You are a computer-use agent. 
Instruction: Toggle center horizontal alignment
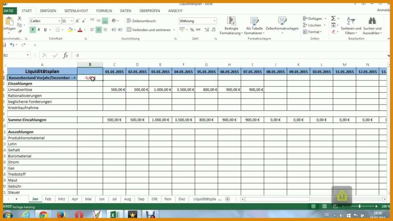tap(99, 30)
